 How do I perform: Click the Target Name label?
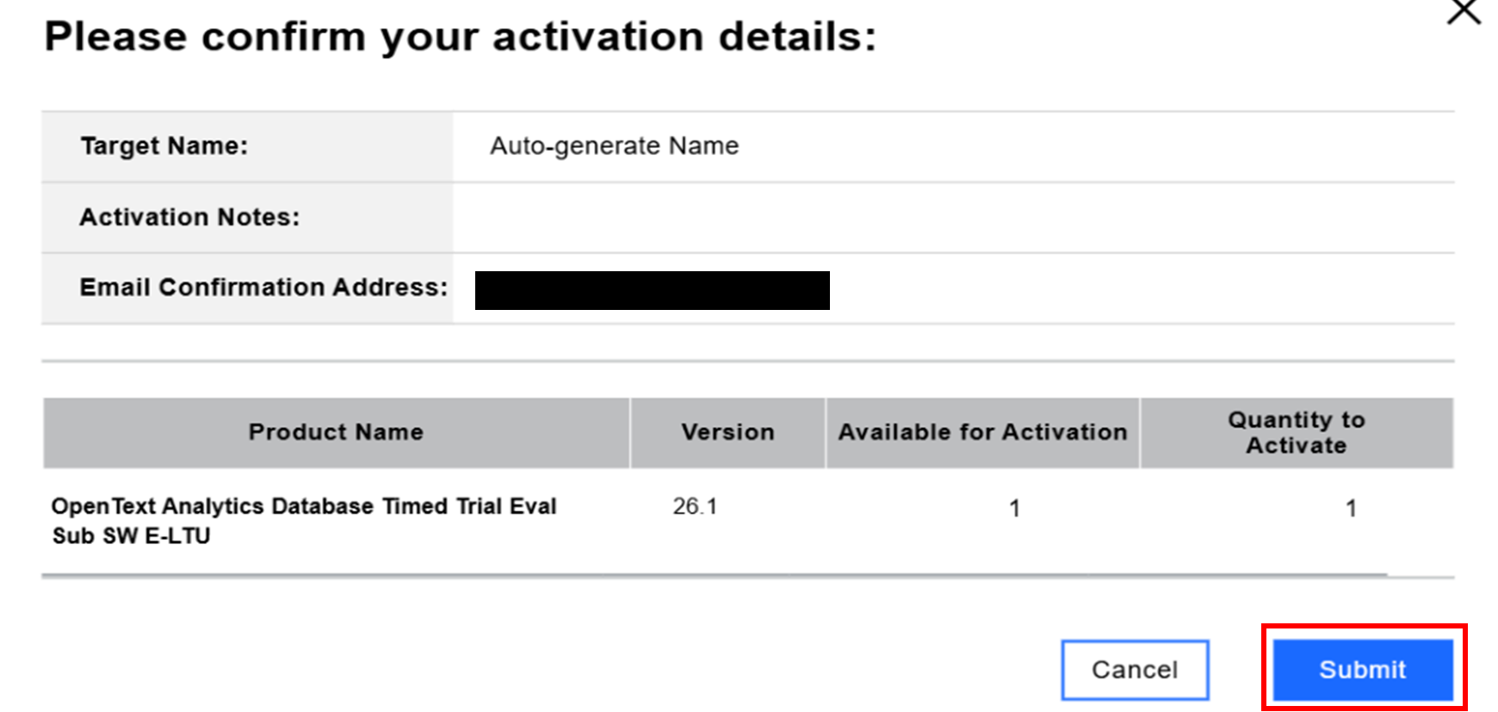(x=164, y=145)
